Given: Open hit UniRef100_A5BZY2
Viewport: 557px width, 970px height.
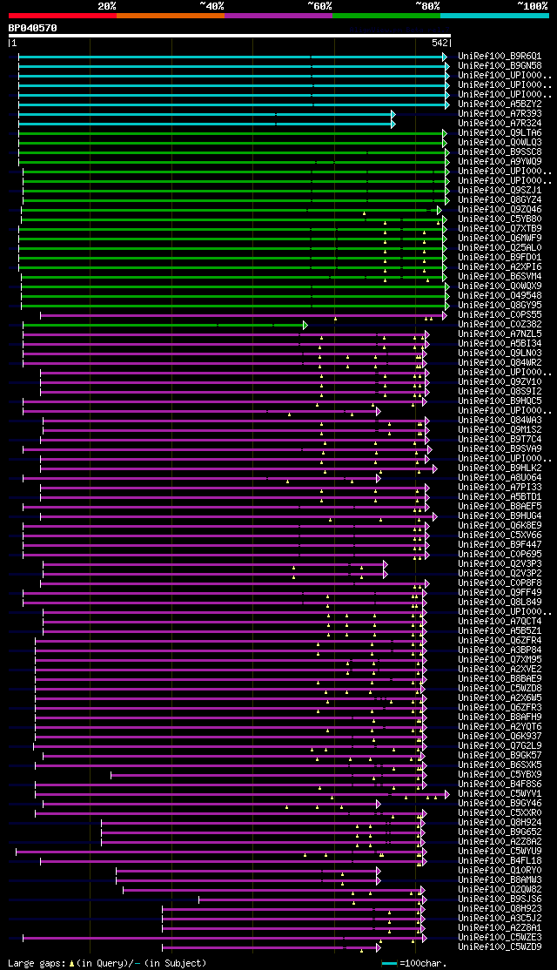Looking at the screenshot, I should point(500,104).
